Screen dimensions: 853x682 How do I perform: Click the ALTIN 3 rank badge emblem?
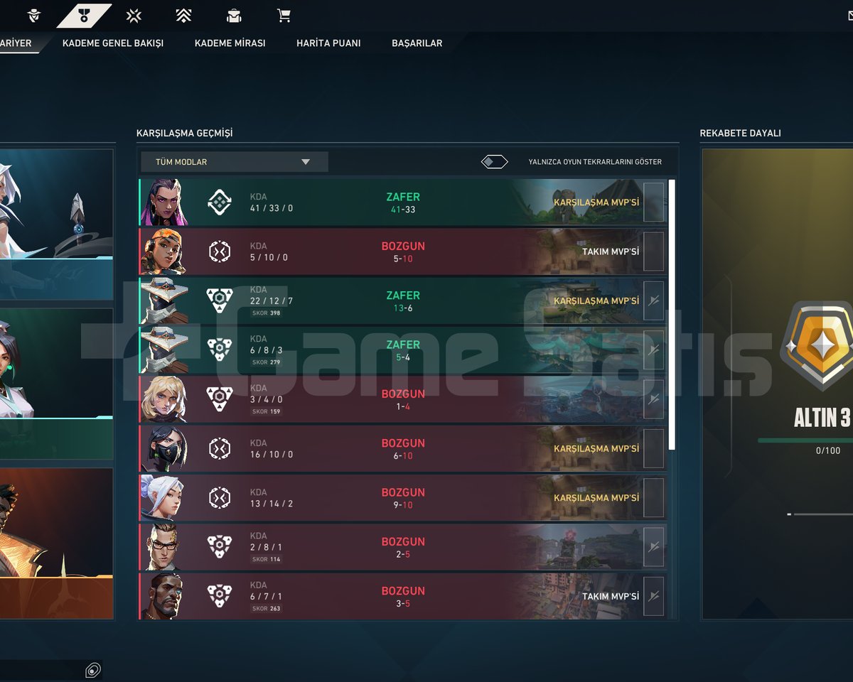coord(820,346)
